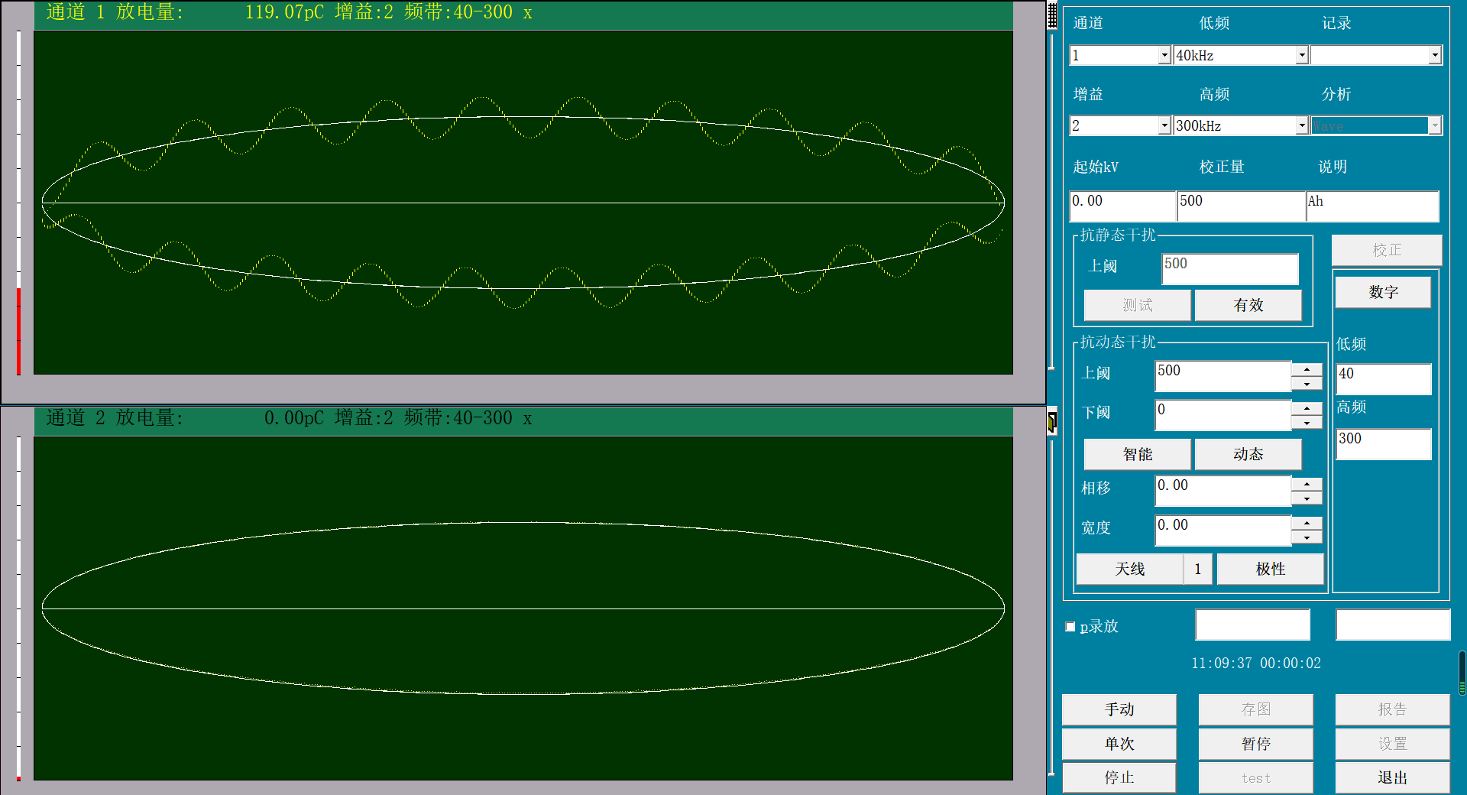
Task: Click the 校正 button
Action: pyautogui.click(x=1387, y=250)
